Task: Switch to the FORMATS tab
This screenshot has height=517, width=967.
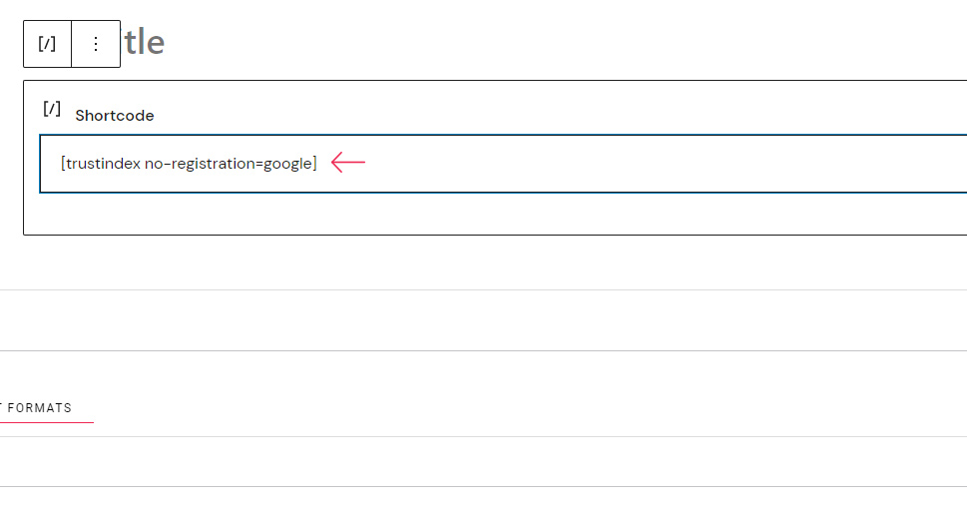Action: (37, 408)
